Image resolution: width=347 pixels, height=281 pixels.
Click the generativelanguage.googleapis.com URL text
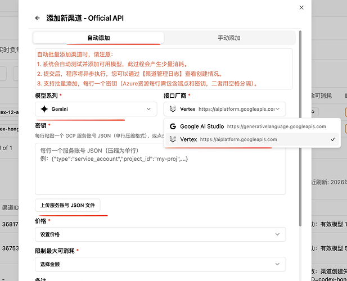pos(276,126)
